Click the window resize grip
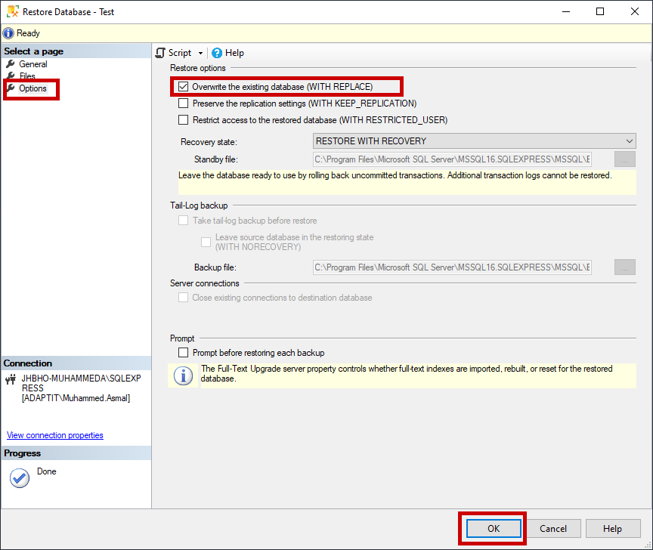Viewport: 653px width, 550px height. pyautogui.click(x=648, y=545)
